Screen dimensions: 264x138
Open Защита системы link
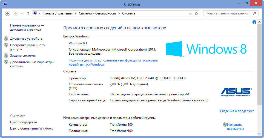[x=23, y=55]
